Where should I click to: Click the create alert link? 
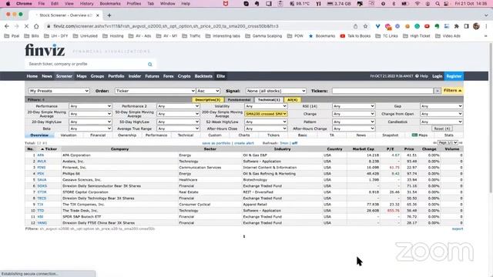(244, 143)
